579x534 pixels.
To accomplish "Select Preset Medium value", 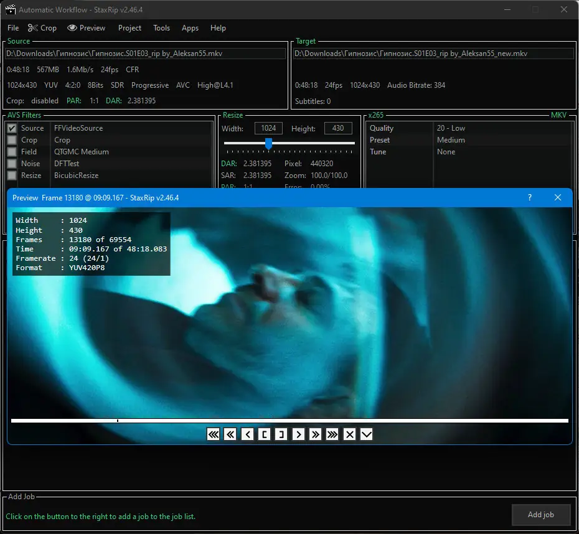I will [451, 140].
